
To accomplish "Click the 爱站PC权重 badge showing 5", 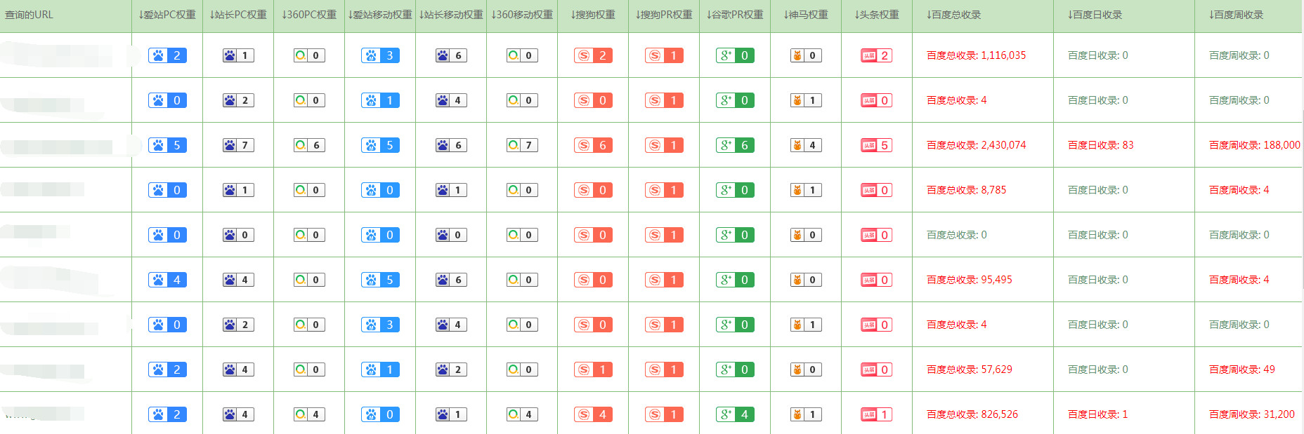I will pos(167,145).
